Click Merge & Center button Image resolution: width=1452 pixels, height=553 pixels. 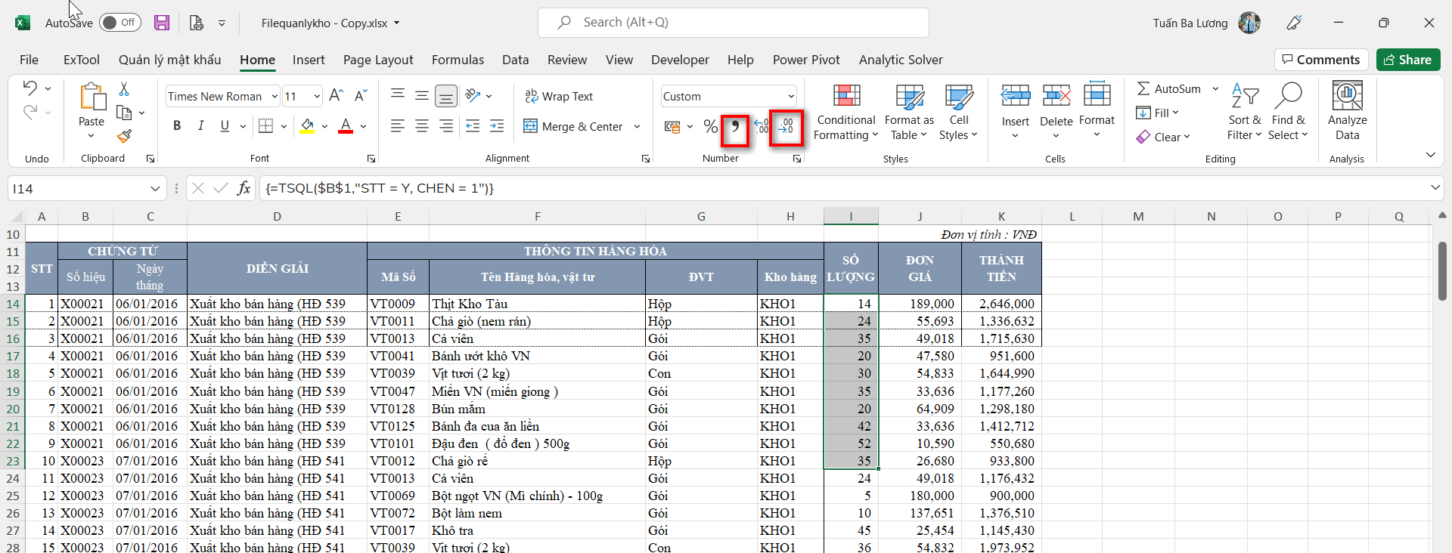[x=573, y=126]
